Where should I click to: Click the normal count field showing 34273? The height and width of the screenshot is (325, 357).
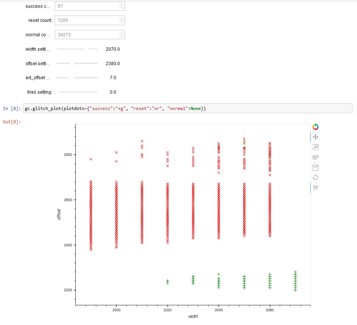90,35
